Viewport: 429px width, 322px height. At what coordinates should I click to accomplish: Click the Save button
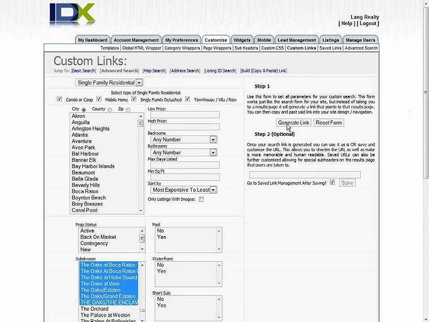click(347, 182)
